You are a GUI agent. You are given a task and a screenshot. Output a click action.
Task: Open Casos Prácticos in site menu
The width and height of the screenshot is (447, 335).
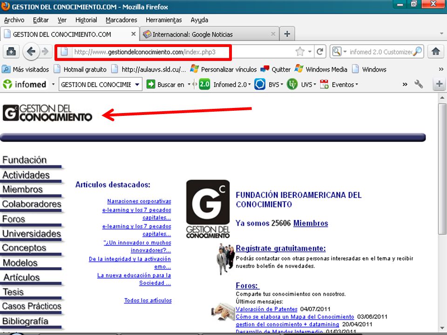tap(32, 306)
